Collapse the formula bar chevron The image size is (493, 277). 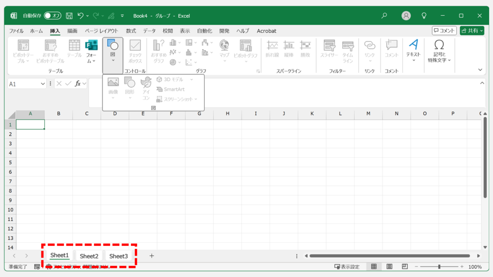482,83
